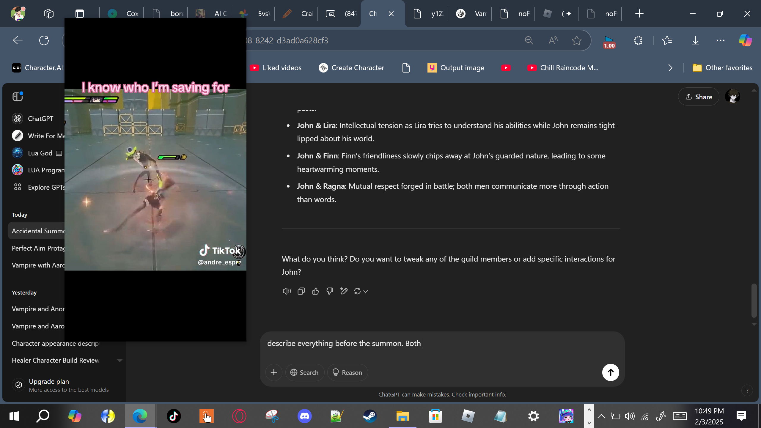This screenshot has height=428, width=761.
Task: Attach a file with the plus button
Action: (x=274, y=372)
